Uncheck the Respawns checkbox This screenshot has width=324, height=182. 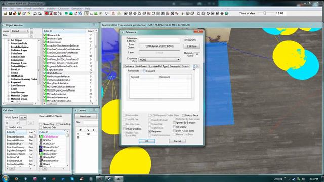tap(150, 131)
